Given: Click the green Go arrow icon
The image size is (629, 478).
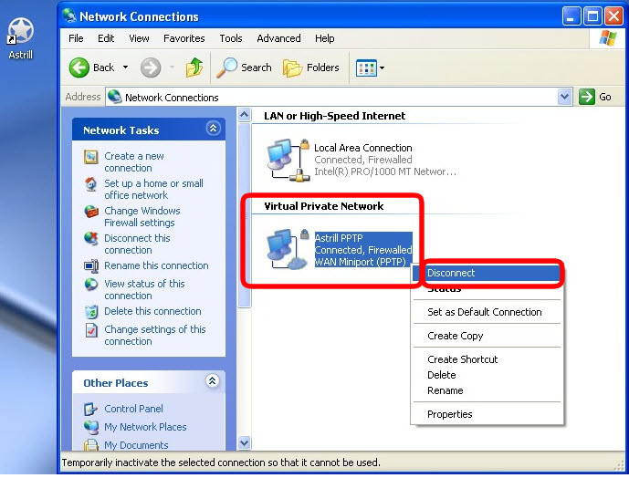Looking at the screenshot, I should pyautogui.click(x=586, y=97).
